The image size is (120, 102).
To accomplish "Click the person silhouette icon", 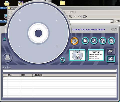I will tap(111, 41).
